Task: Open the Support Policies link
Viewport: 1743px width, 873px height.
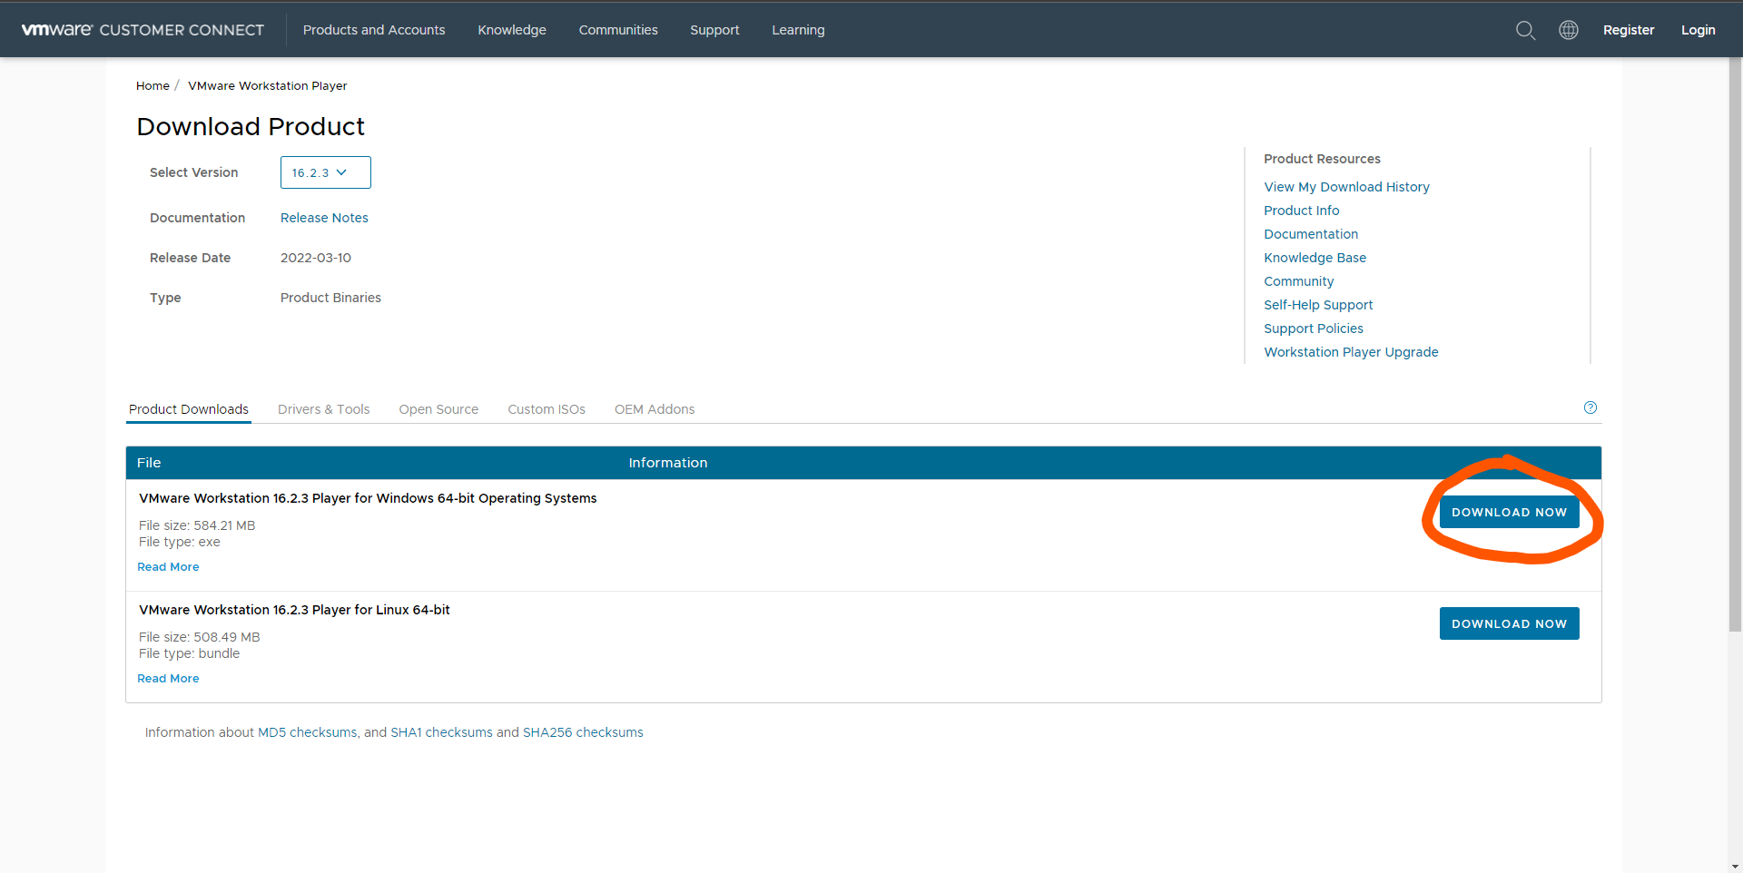Action: 1313,329
